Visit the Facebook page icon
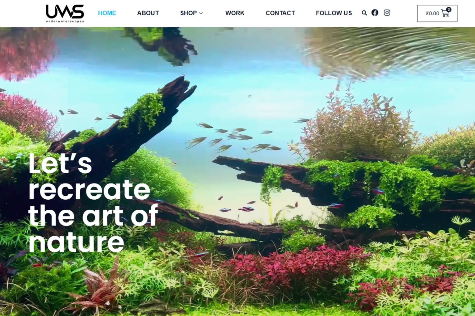Screen dimensions: 475x316 375,13
